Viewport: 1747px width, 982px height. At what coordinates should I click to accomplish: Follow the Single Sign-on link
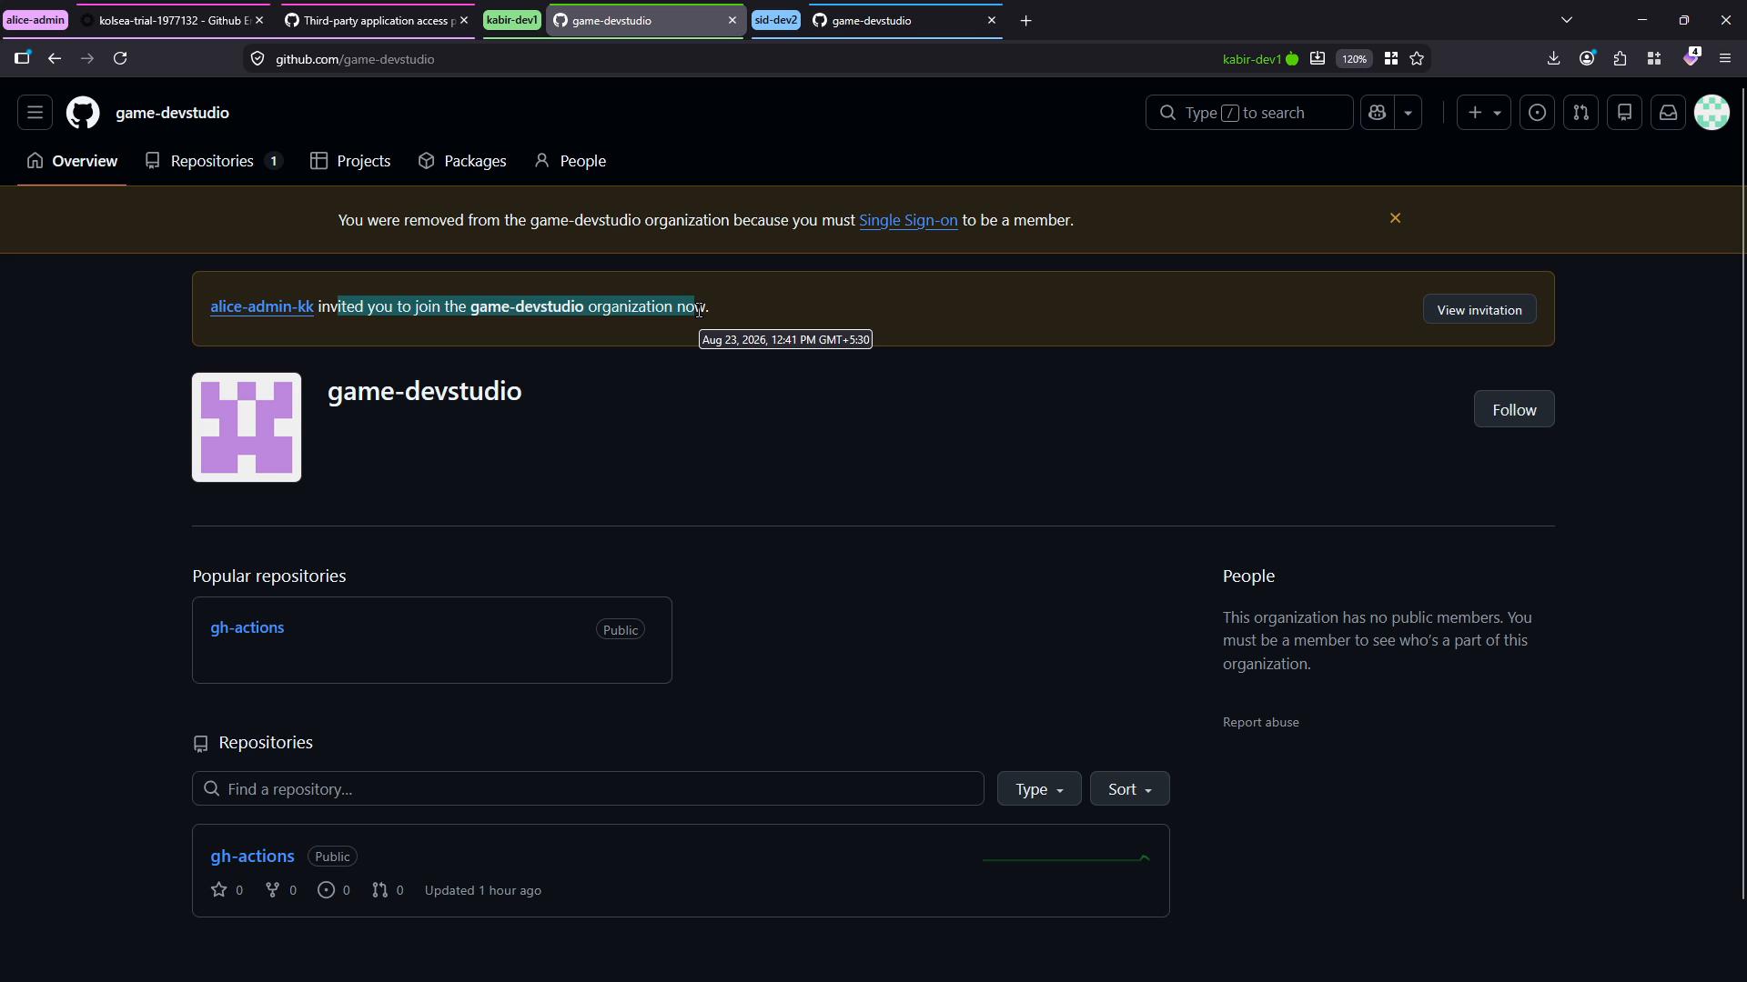pos(908,220)
